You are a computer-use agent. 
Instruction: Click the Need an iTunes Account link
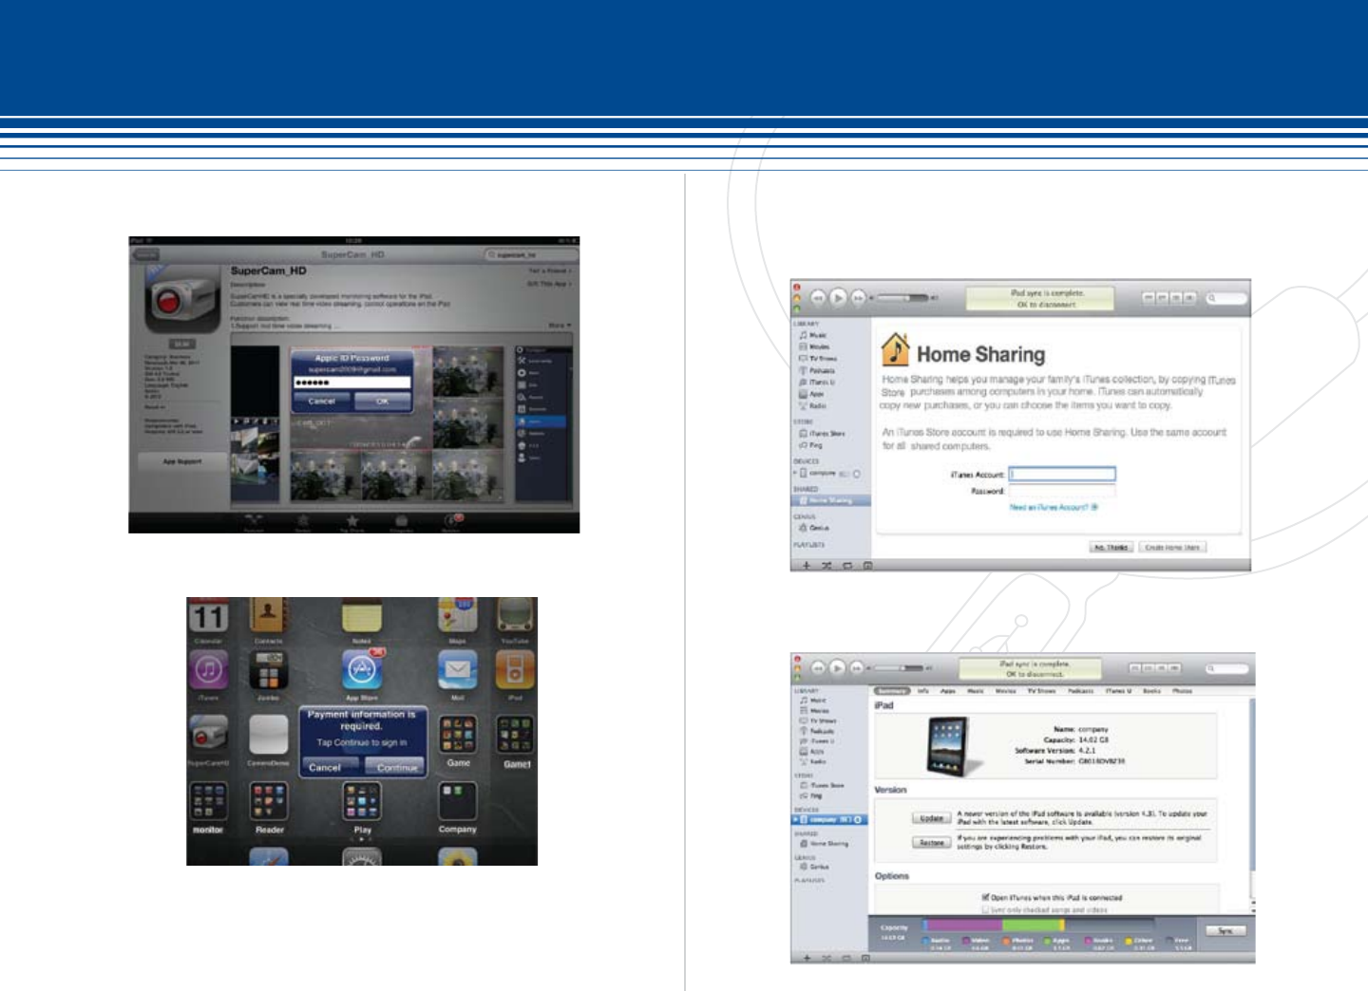click(1053, 507)
